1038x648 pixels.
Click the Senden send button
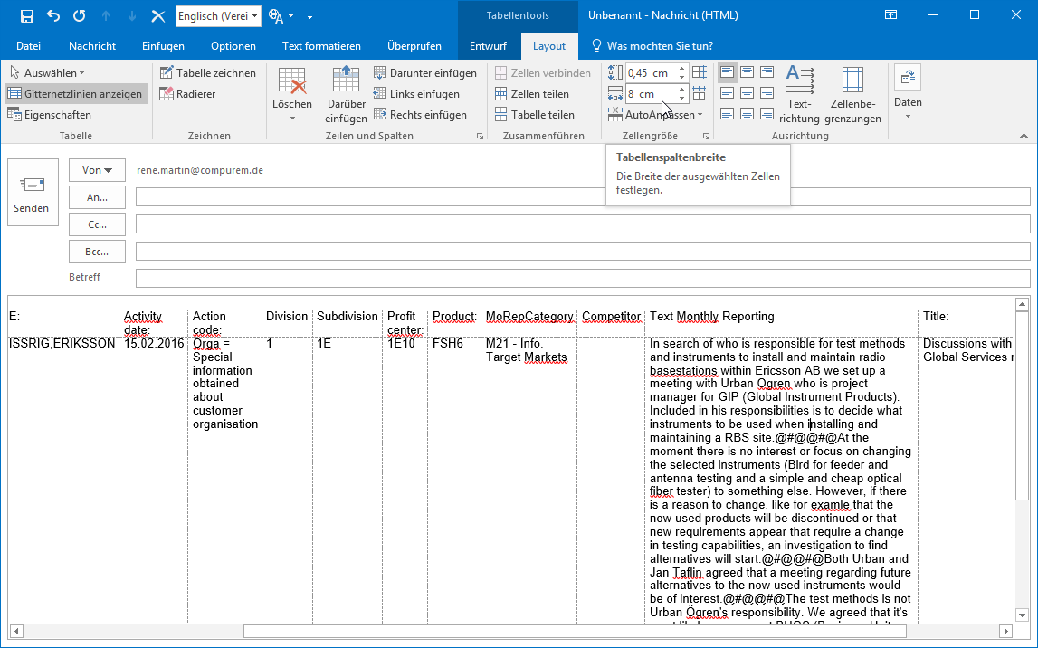pyautogui.click(x=32, y=195)
